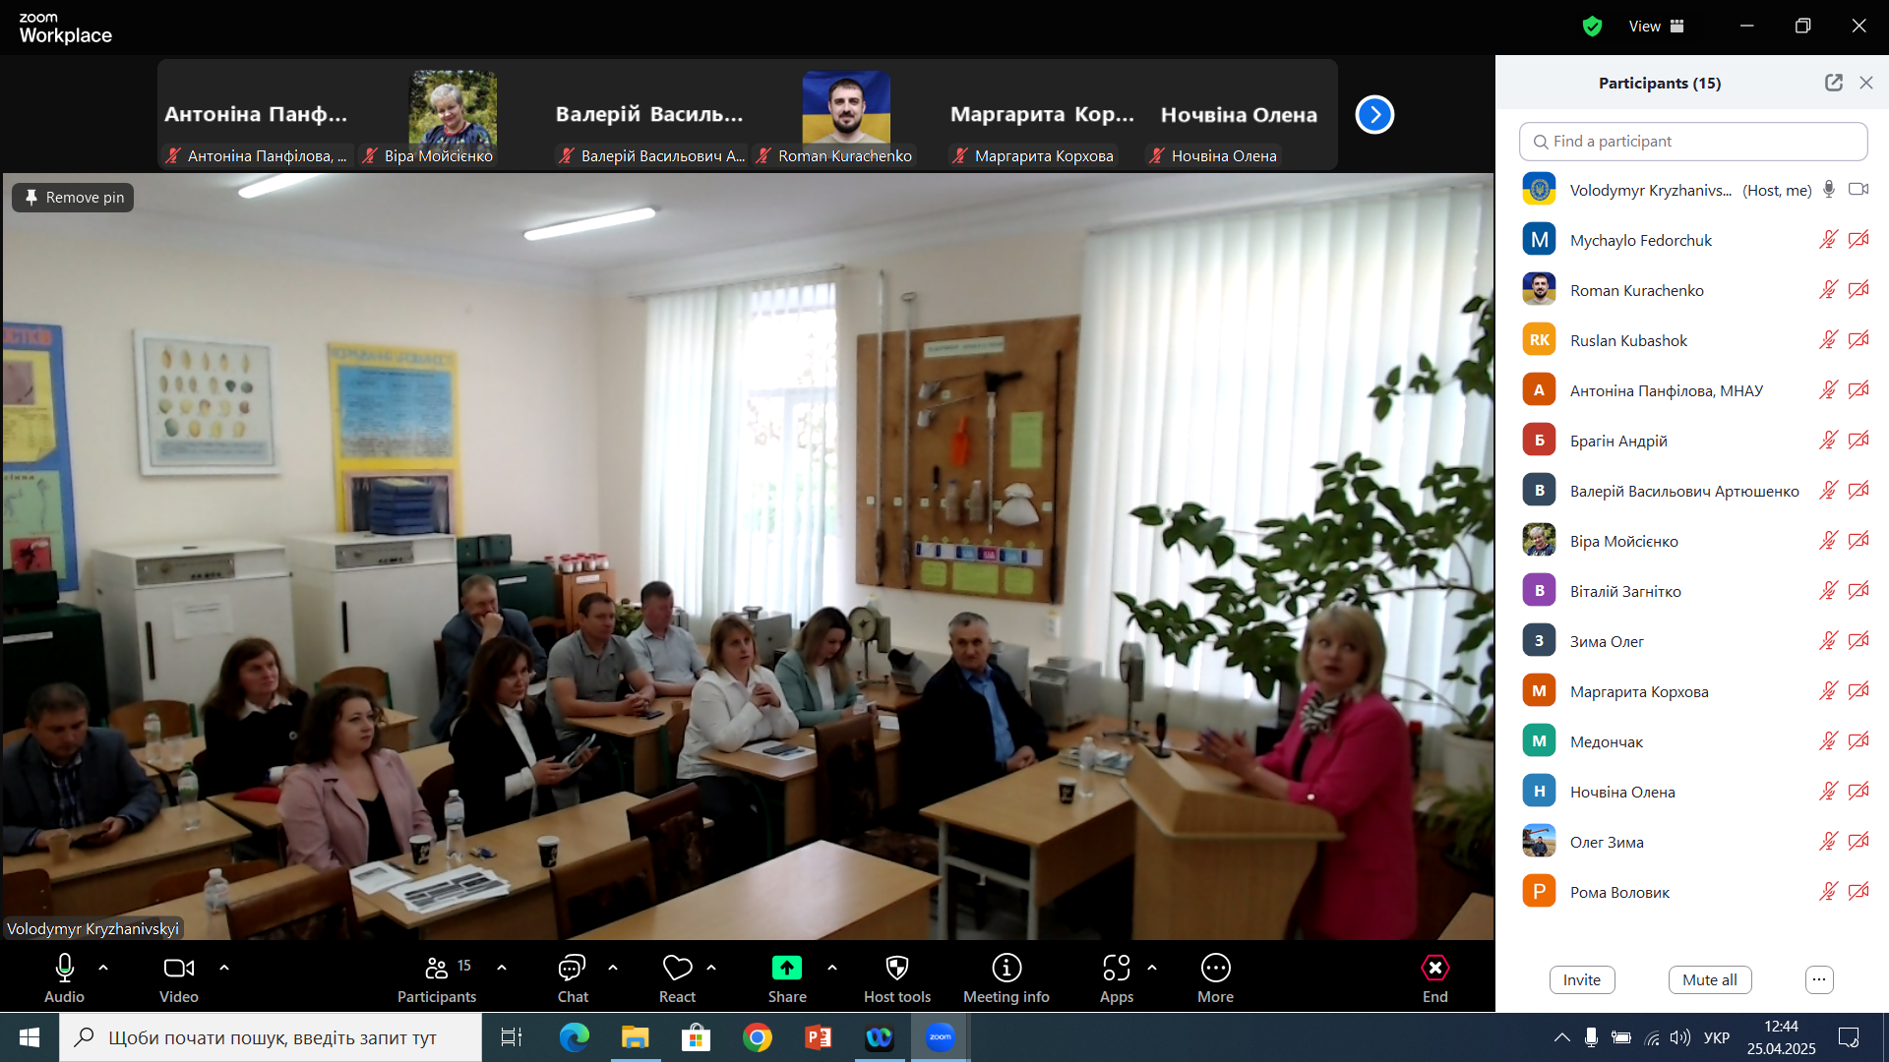Viewport: 1889px width, 1062px height.
Task: Click the Find a participant field
Action: (x=1692, y=142)
